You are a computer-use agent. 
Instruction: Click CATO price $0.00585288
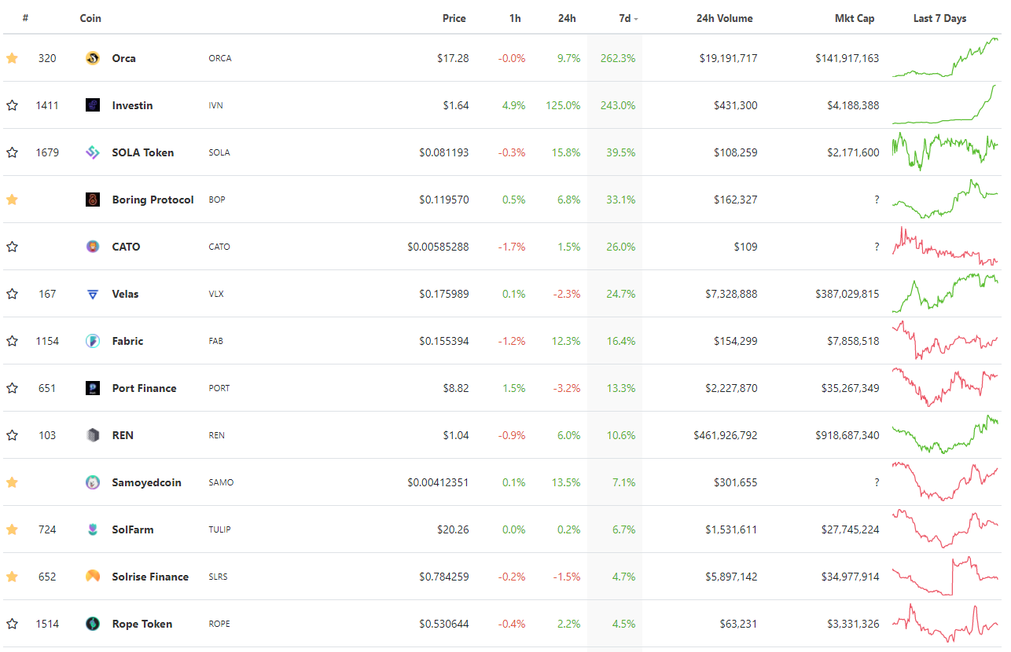438,247
